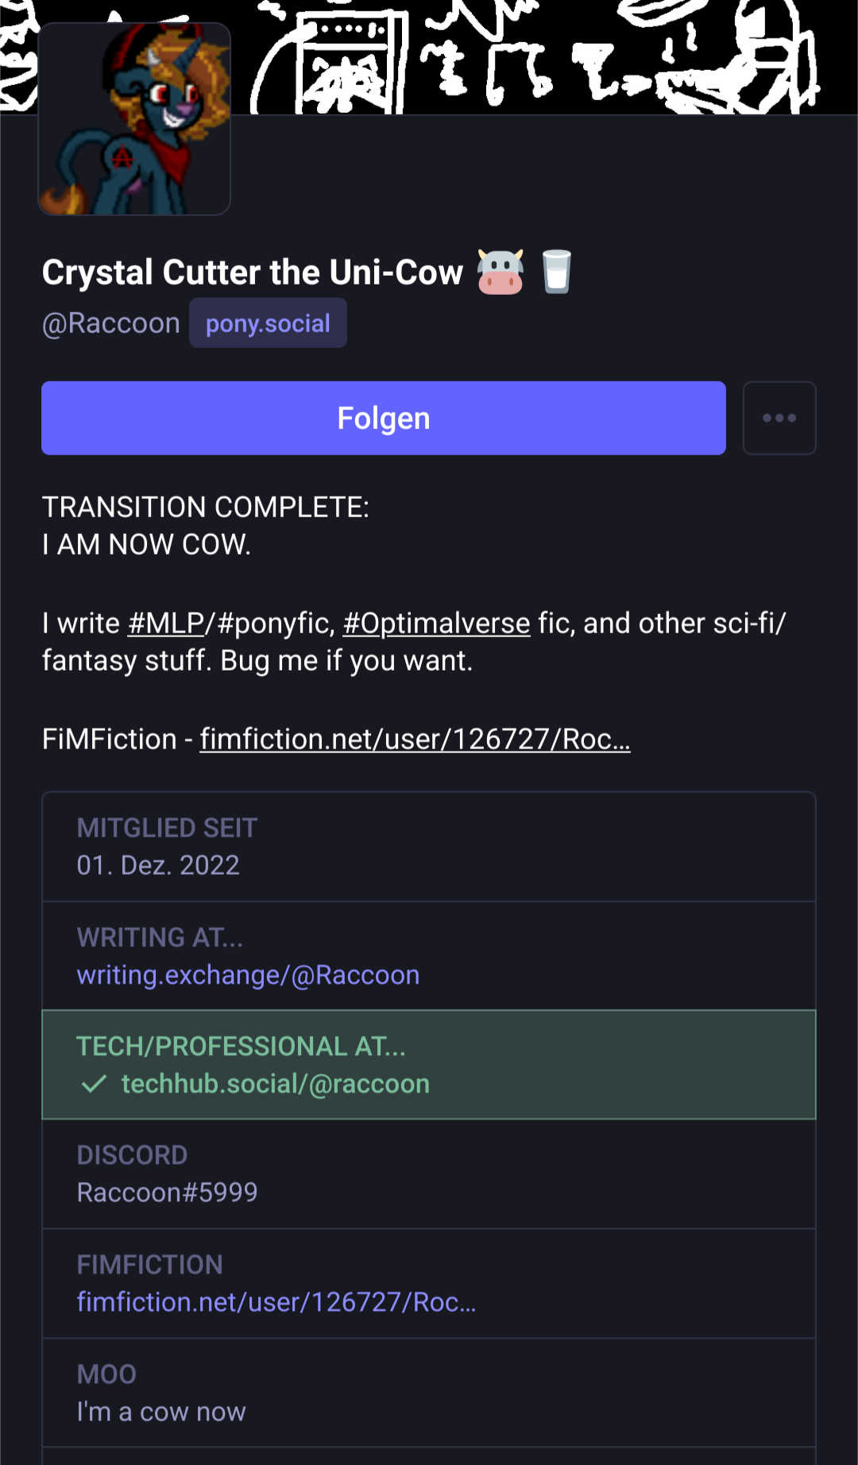Open the fimfiction.net link under FIMFICTION field

tap(276, 1302)
